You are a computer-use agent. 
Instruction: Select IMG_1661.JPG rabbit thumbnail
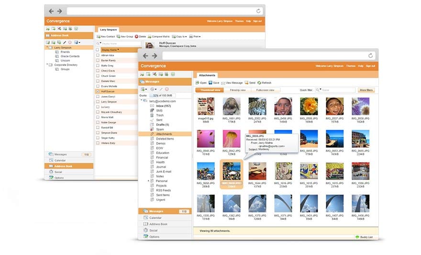coord(232,107)
